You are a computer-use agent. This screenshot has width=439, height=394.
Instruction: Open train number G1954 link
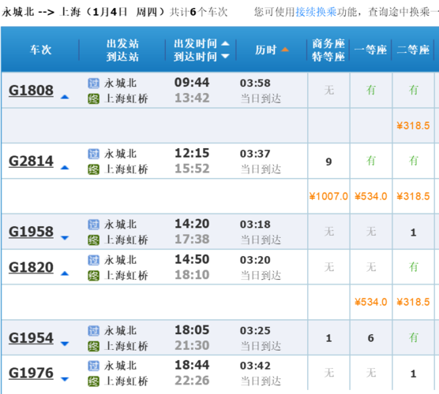[31, 338]
